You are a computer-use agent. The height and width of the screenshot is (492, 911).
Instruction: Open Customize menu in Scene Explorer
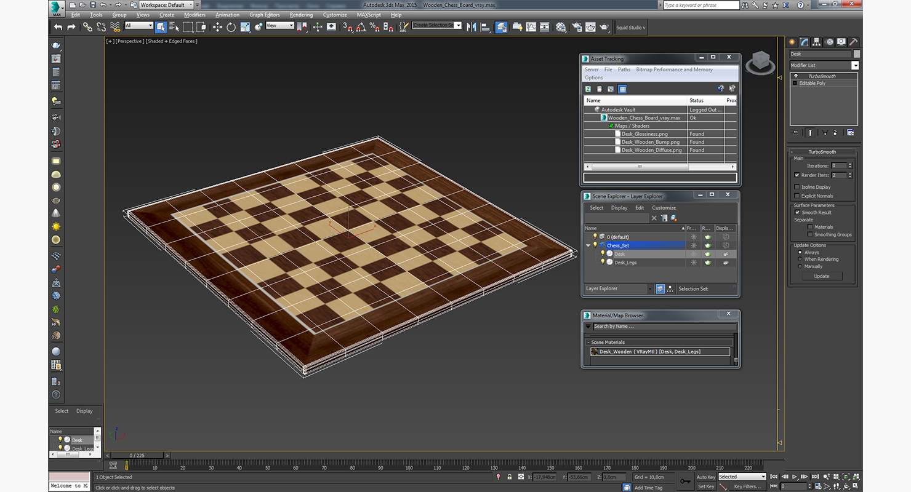point(664,208)
